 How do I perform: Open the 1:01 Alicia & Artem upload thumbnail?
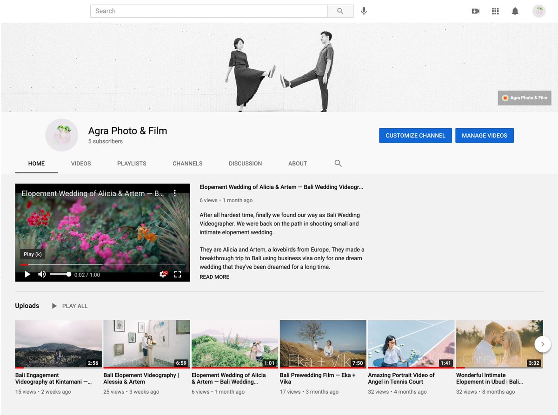[235, 344]
